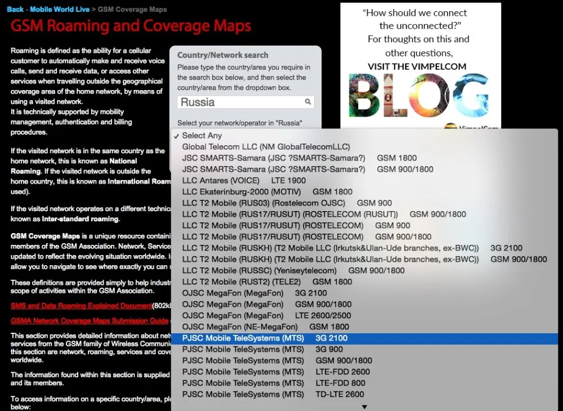
Task: Choose the Select Any option
Action: pos(364,136)
